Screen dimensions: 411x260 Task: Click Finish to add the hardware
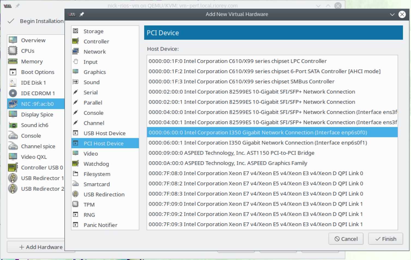386,239
